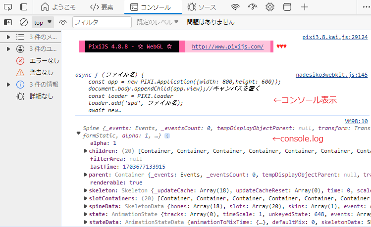Open the Performance gauge icon
This screenshot has height=227, width=371.
[x=253, y=7]
